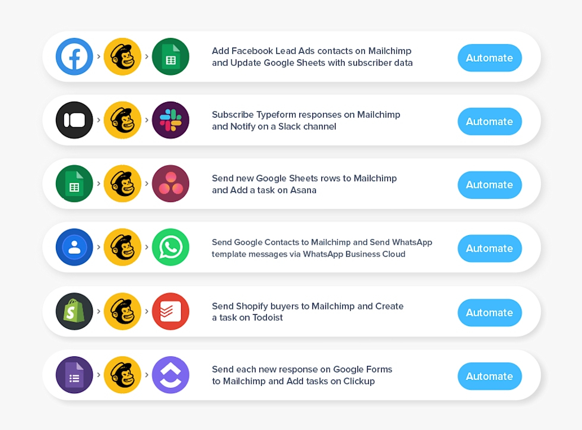This screenshot has height=430, width=582.
Task: Click the Slack icon
Action: [170, 120]
